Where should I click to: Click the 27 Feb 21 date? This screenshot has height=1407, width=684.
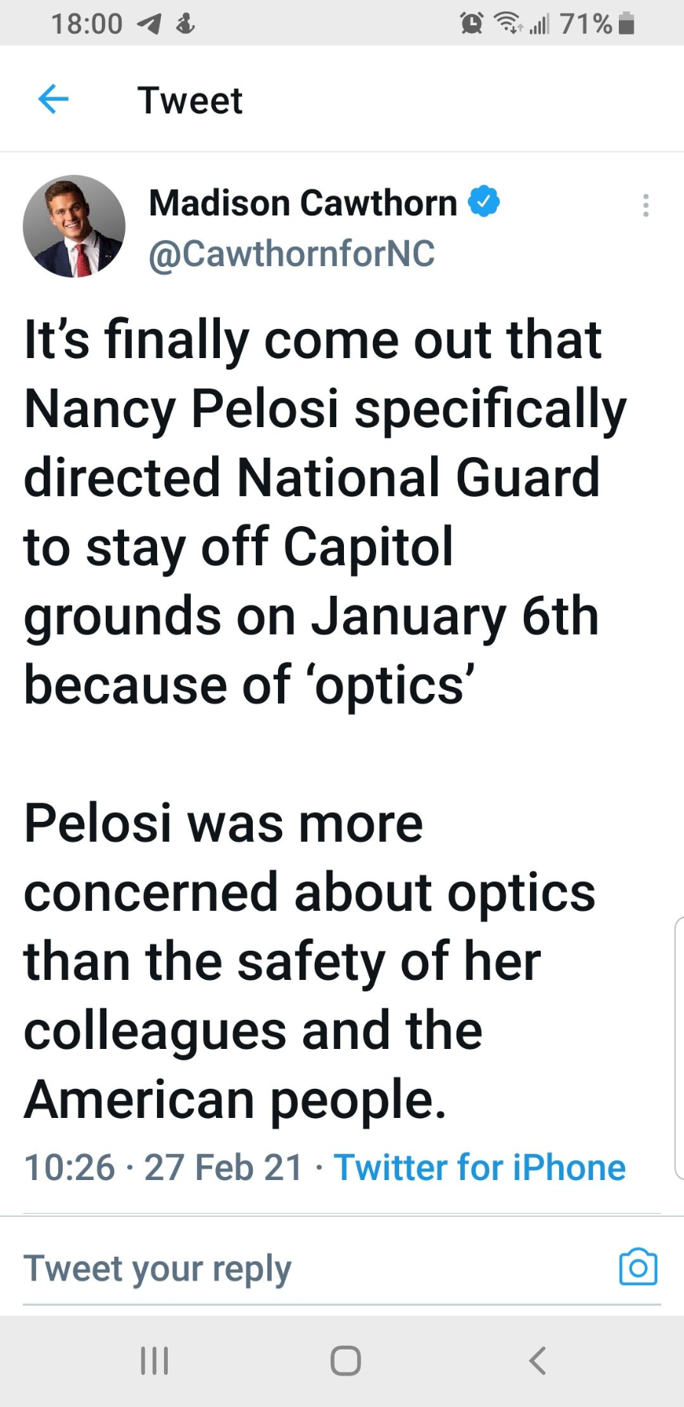(224, 1168)
